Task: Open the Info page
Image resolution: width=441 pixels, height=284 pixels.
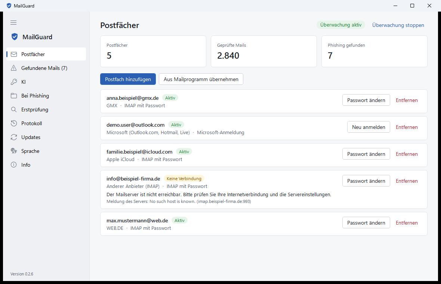Action: [x=46, y=165]
